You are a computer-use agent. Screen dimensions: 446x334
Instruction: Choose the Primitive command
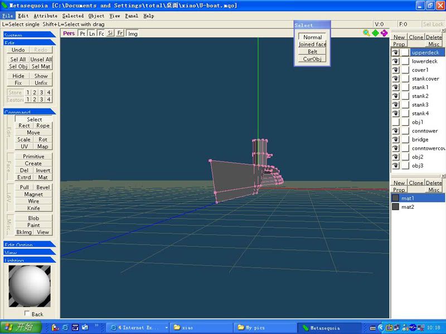click(x=33, y=156)
